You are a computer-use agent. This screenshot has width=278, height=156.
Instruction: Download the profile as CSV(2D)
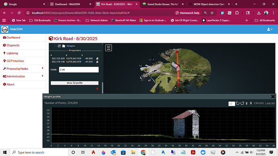[x=259, y=103]
